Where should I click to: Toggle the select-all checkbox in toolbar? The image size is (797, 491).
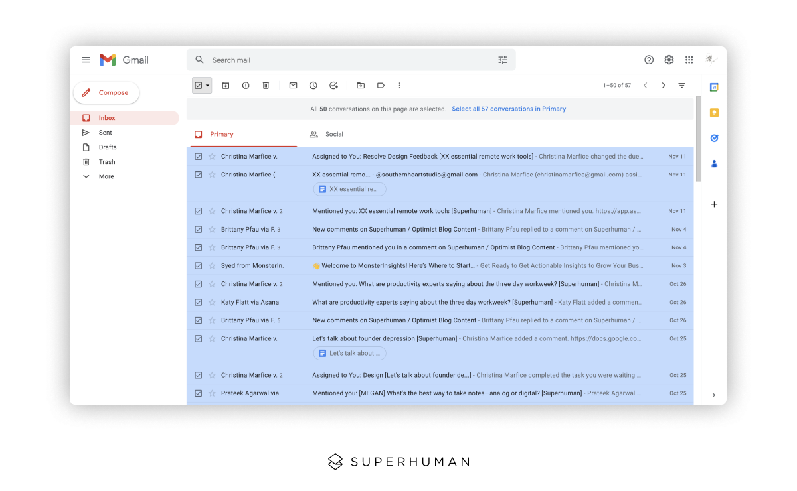coord(198,86)
